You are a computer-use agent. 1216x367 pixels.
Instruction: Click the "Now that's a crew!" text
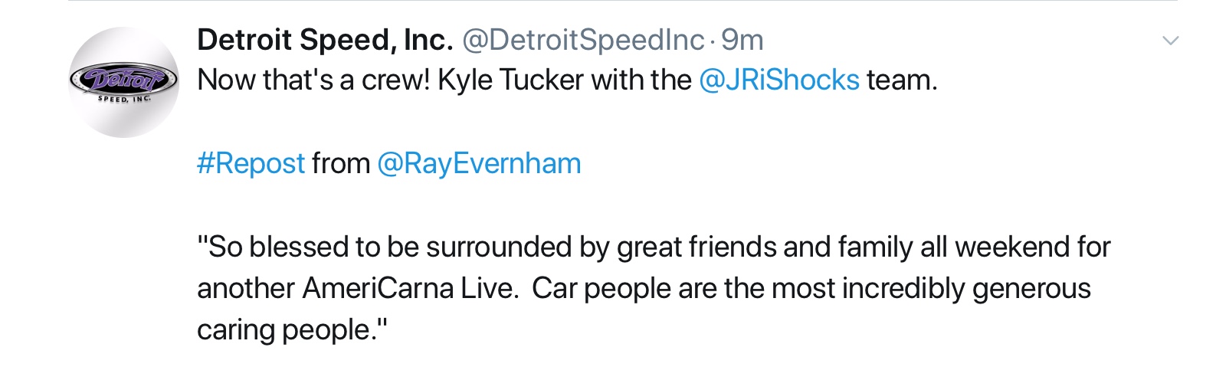(313, 80)
